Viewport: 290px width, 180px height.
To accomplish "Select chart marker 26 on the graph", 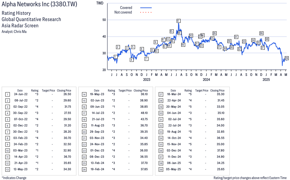I will pos(214,33).
